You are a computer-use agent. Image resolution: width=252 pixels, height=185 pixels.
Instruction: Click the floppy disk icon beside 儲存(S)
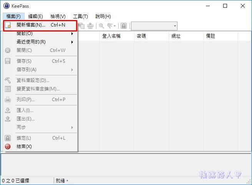[x=8, y=61]
